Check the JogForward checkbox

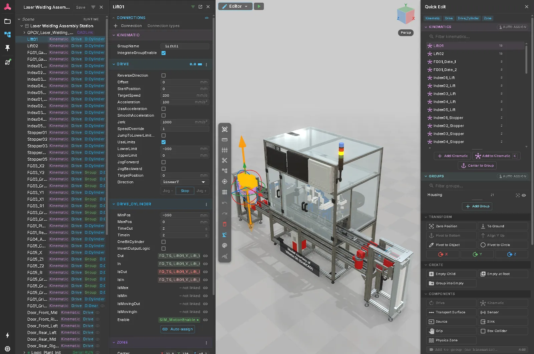164,162
